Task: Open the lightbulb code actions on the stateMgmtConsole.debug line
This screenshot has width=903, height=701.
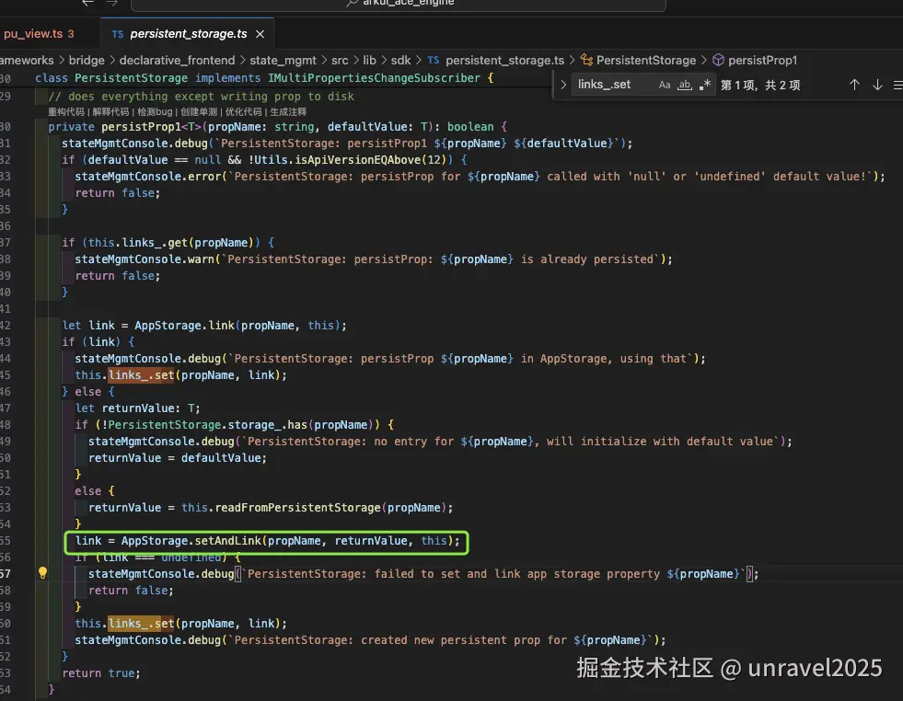Action: (42, 572)
